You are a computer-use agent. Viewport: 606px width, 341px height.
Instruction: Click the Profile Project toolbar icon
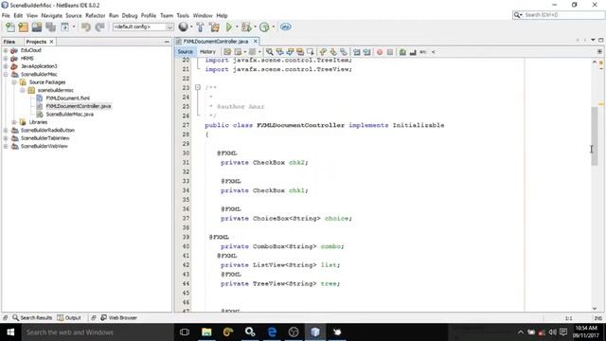(x=264, y=27)
